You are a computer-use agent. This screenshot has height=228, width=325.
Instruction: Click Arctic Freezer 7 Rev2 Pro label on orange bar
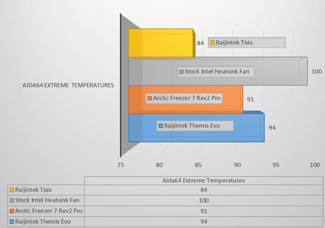coord(184,98)
